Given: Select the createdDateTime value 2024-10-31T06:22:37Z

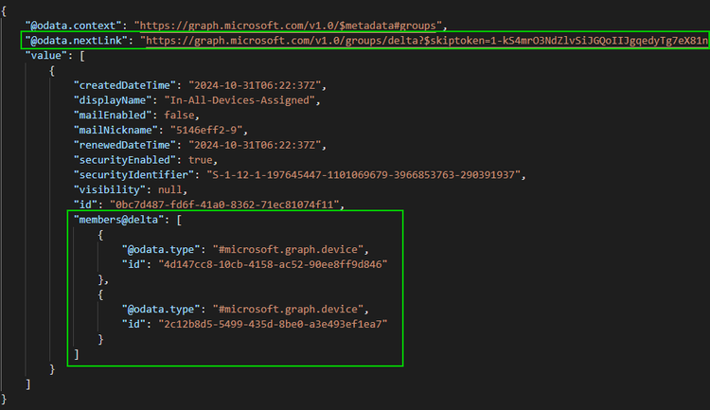Looking at the screenshot, I should coord(255,85).
